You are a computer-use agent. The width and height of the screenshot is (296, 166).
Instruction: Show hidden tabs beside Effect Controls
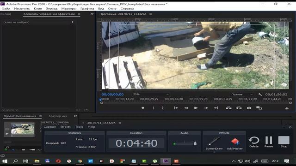tap(92, 14)
